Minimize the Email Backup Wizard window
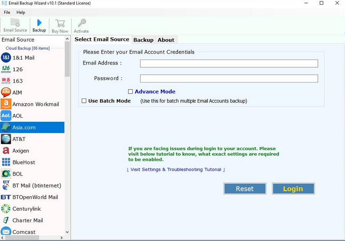Screen dimensions: 345x241 tap(306, 3)
